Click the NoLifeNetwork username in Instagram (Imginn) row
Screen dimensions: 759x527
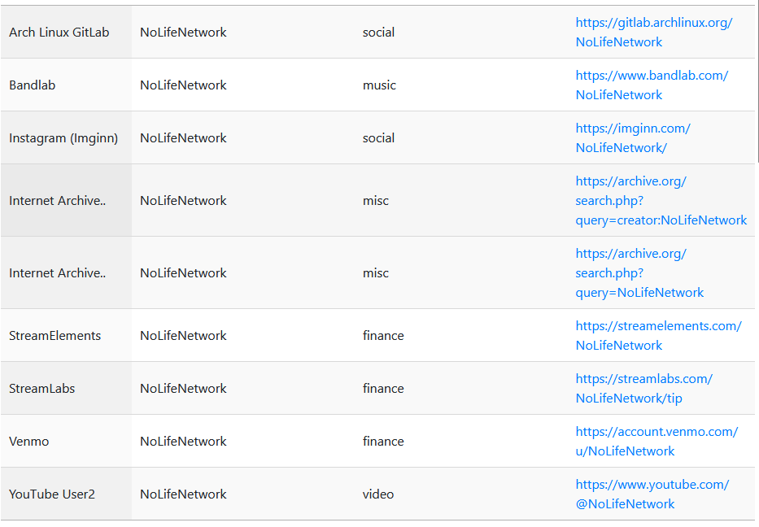(x=183, y=138)
